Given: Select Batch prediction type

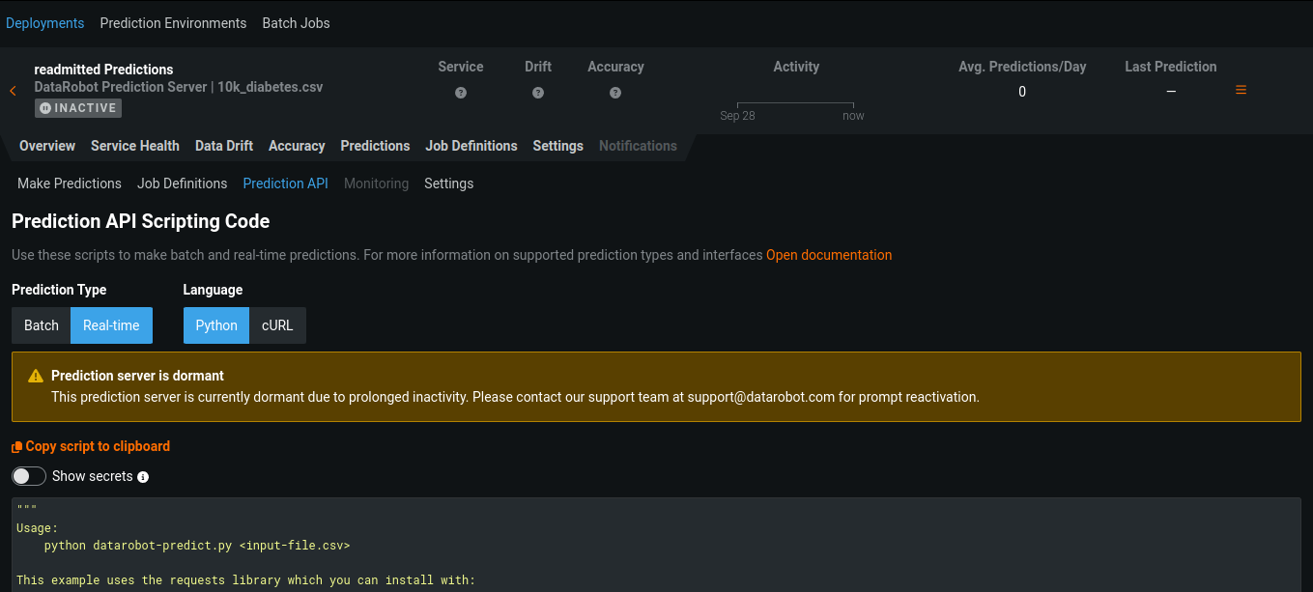Looking at the screenshot, I should click(x=42, y=325).
